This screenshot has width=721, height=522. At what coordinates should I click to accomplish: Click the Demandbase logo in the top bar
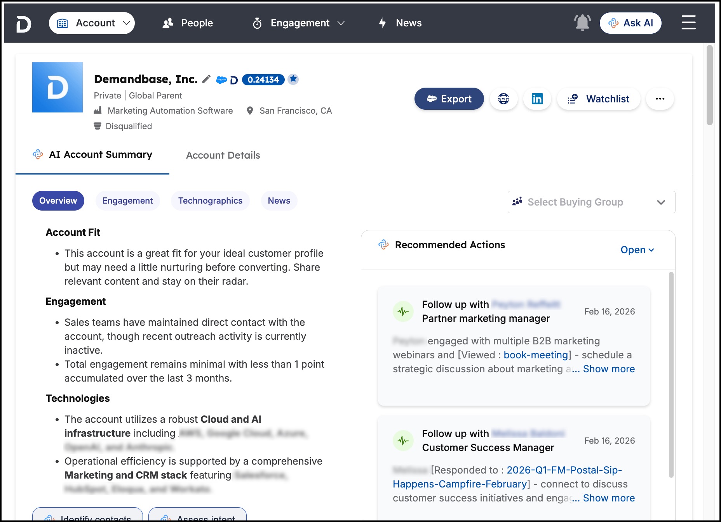click(24, 24)
